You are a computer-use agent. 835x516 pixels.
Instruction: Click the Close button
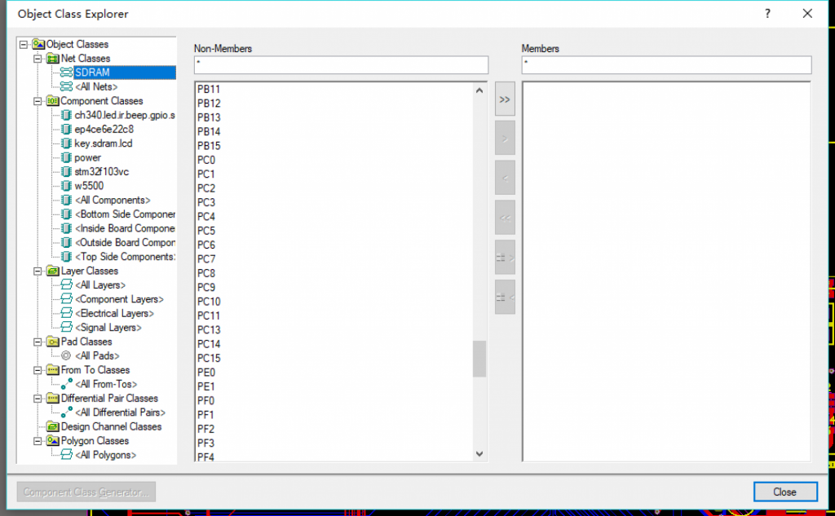[784, 492]
